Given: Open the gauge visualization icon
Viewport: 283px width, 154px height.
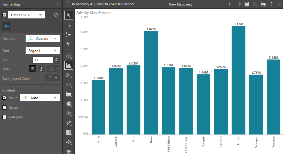Looking at the screenshot, I should point(69,142).
